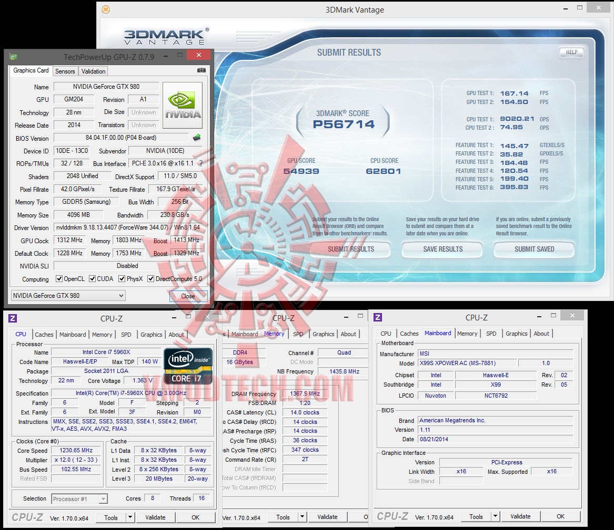Click the BIOS Version field 84.04.1F.00.00
Image resolution: width=614 pixels, height=530 pixels.
(121, 138)
